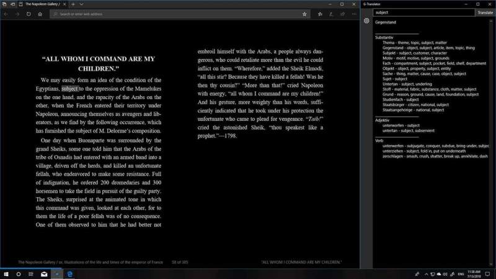Select the main translation Gegenstand

tap(385, 22)
